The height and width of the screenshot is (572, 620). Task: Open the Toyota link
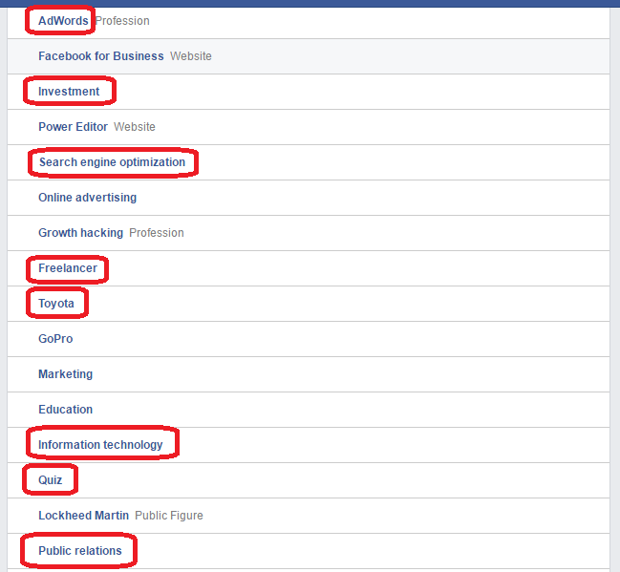pos(56,304)
